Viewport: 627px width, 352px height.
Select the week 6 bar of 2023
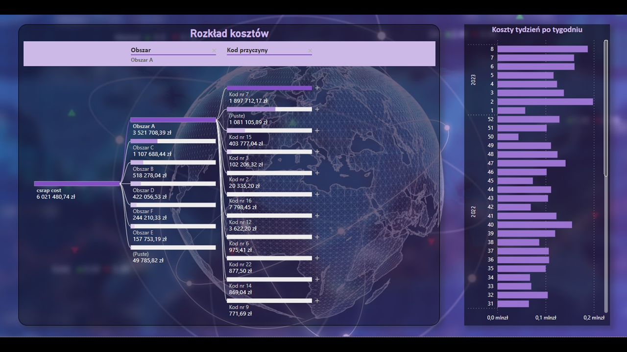click(536, 66)
